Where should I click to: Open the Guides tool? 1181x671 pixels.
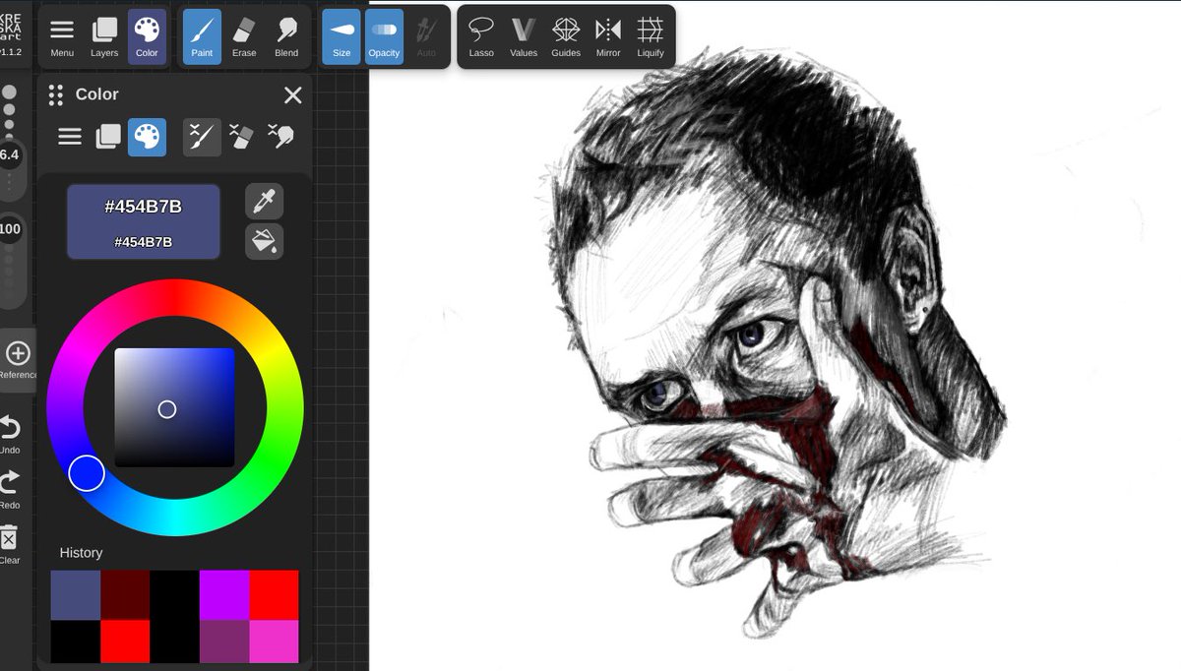pyautogui.click(x=566, y=36)
